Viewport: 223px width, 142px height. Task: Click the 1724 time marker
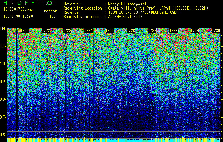tap(89, 31)
